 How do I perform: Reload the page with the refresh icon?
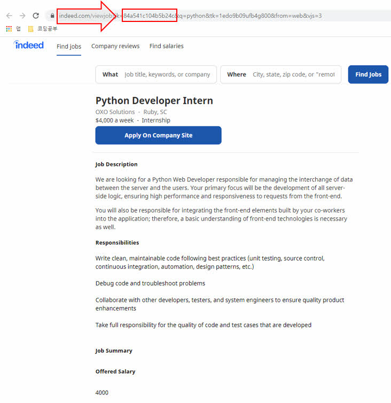(x=36, y=16)
